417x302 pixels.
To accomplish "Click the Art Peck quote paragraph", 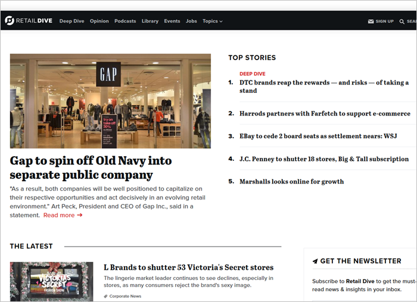I will (x=107, y=202).
